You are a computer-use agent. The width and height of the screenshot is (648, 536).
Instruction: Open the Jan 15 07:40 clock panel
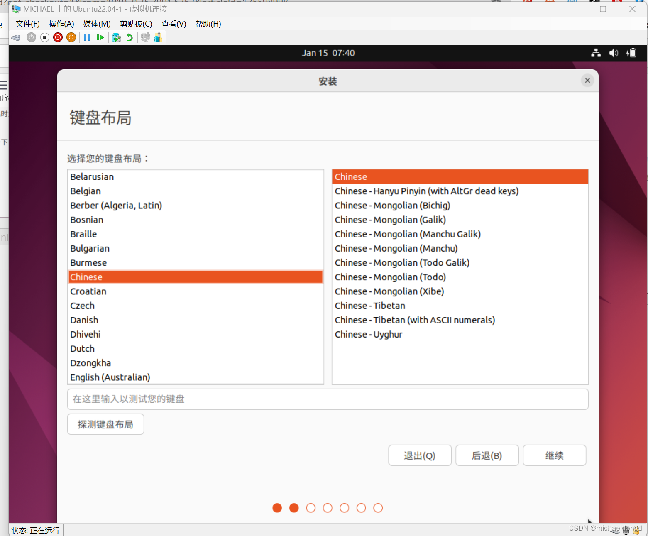(328, 53)
